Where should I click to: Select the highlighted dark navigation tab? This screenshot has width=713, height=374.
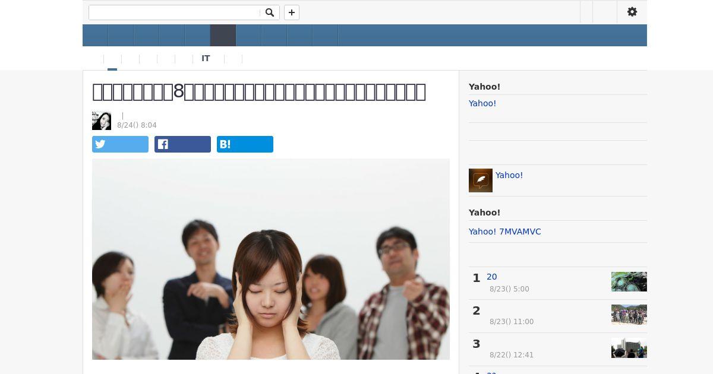click(223, 36)
